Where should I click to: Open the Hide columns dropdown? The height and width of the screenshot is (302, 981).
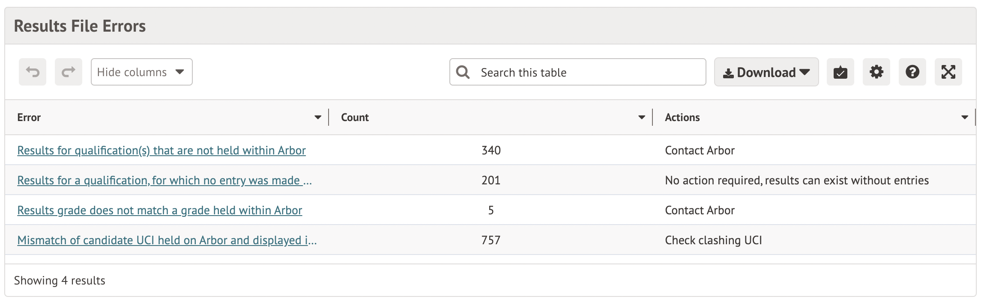pos(141,72)
